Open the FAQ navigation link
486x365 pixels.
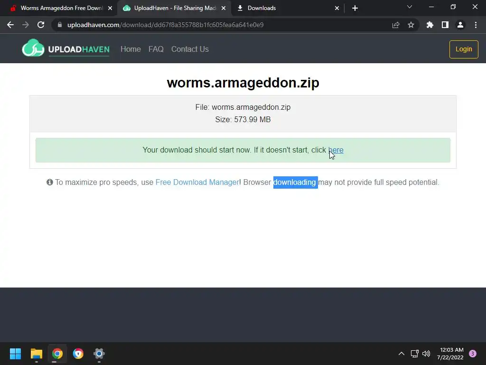(x=156, y=49)
